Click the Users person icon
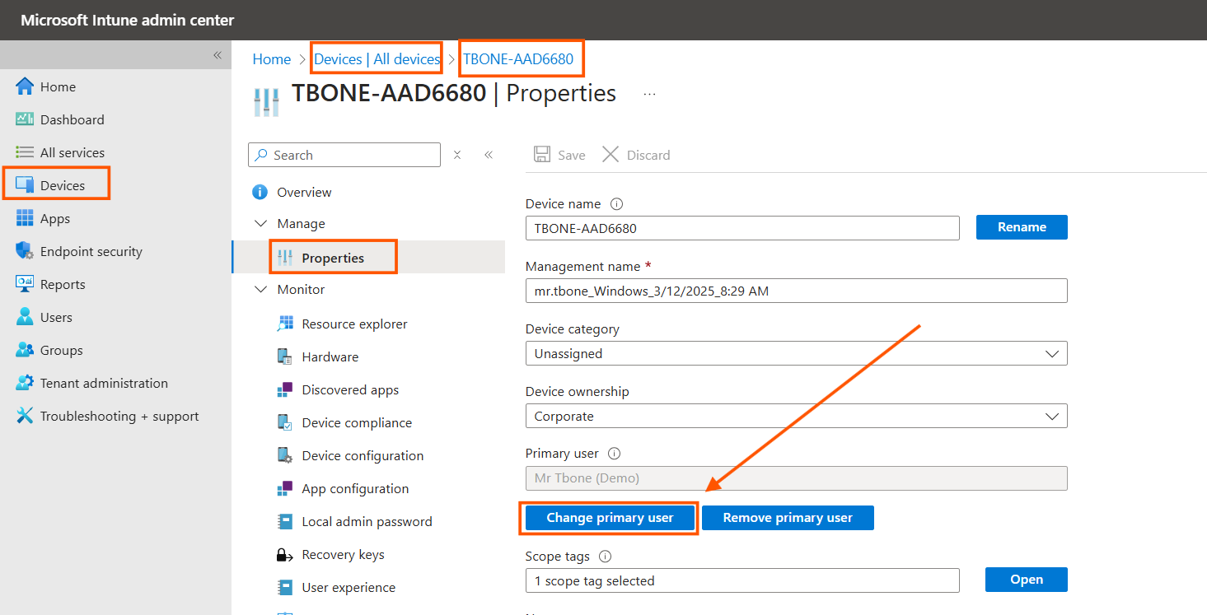The image size is (1207, 615). click(x=25, y=317)
